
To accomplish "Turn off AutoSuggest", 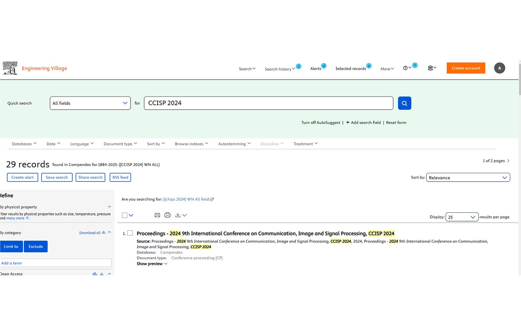I will (321, 123).
